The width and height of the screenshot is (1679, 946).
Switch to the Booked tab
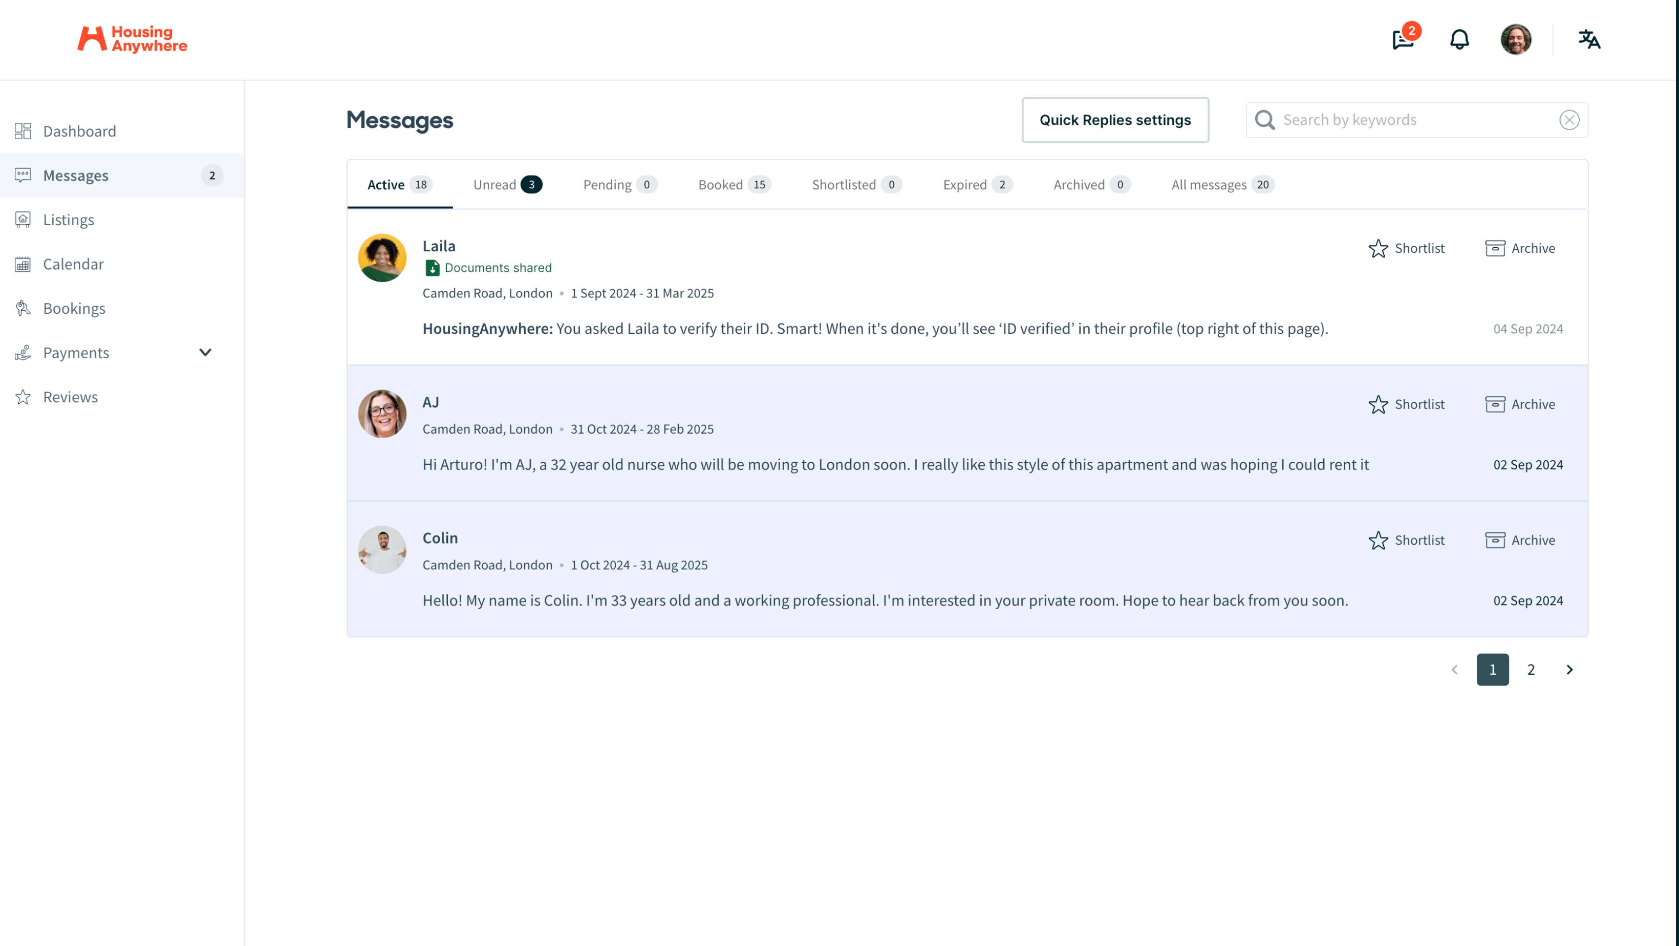click(x=734, y=184)
